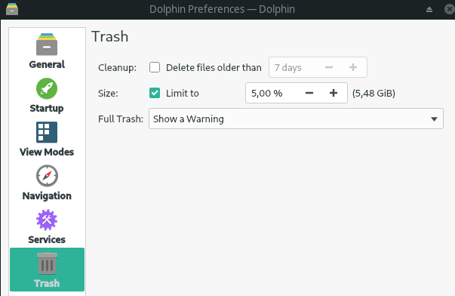Increase the size limit percentage
The height and width of the screenshot is (296, 455).
click(334, 93)
